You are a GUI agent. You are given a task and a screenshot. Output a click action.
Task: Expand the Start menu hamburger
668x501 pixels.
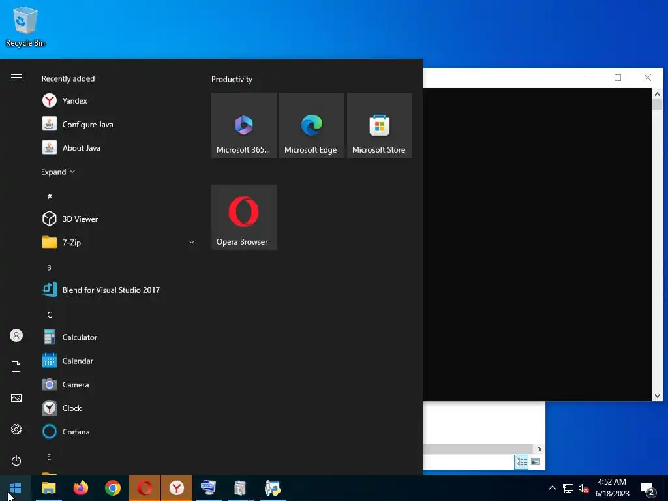coord(16,77)
